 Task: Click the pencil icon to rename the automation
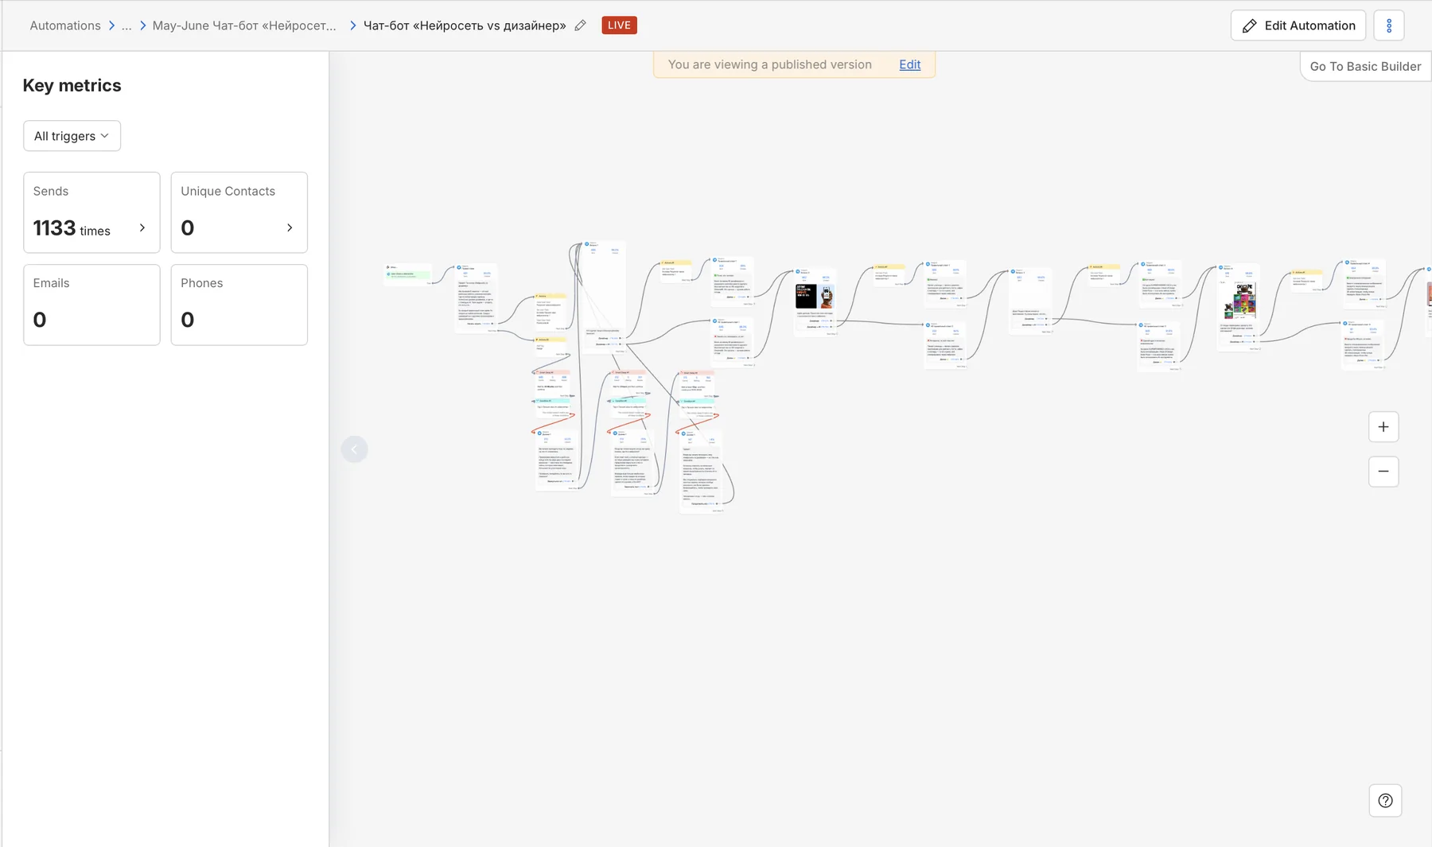point(581,25)
